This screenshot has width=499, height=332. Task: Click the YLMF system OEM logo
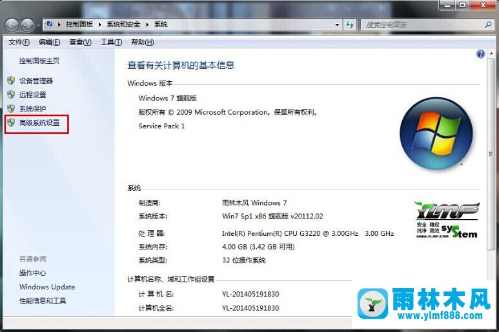[447, 220]
